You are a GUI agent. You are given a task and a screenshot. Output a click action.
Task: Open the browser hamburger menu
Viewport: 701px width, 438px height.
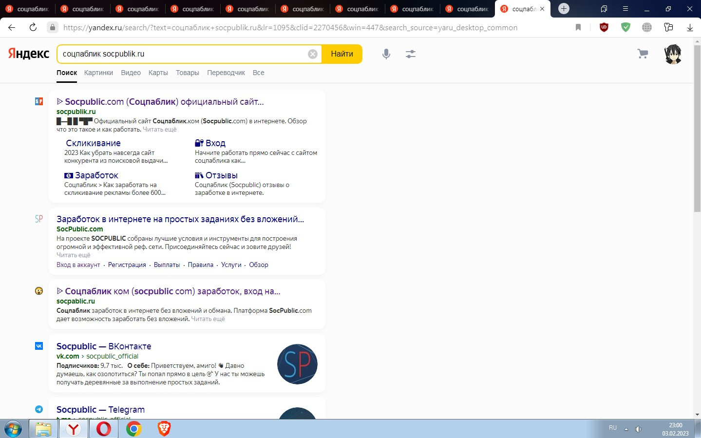[x=625, y=9]
